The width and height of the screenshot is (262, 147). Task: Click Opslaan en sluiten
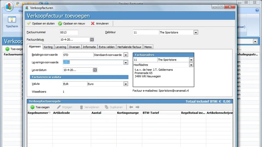coord(41,23)
